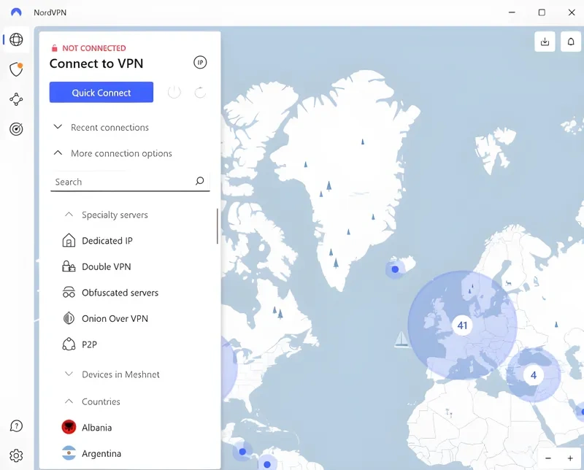
Task: Open the VPN globe tab in sidebar
Action: point(16,39)
